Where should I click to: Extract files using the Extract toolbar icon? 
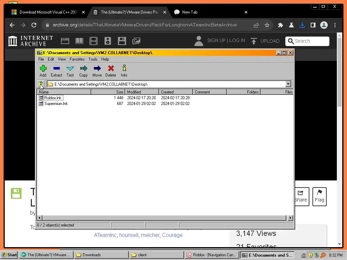57,71
